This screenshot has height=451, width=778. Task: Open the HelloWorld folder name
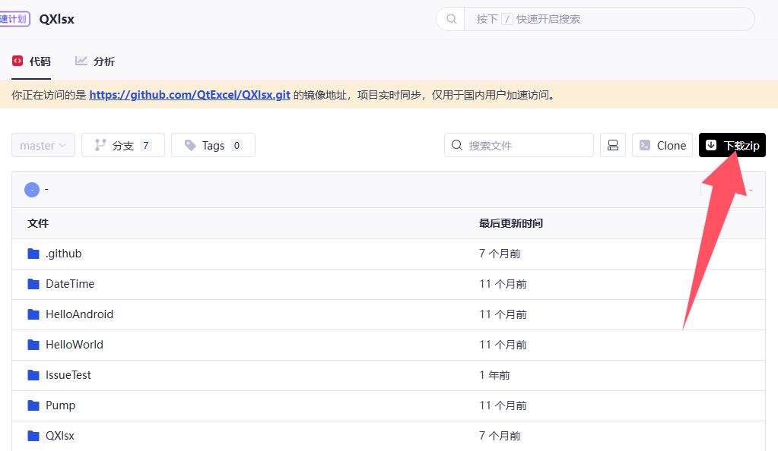click(x=75, y=345)
